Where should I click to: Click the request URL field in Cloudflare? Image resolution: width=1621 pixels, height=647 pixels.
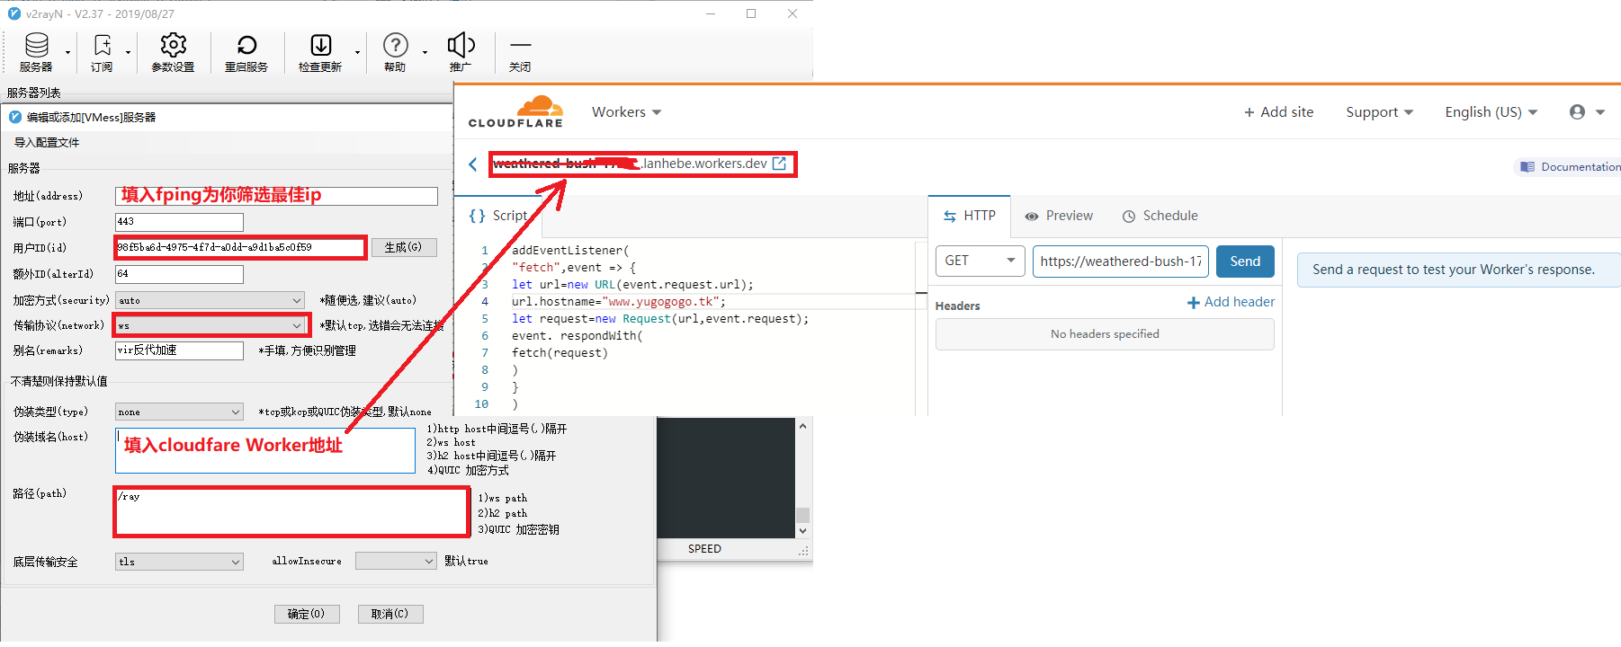click(x=1120, y=261)
